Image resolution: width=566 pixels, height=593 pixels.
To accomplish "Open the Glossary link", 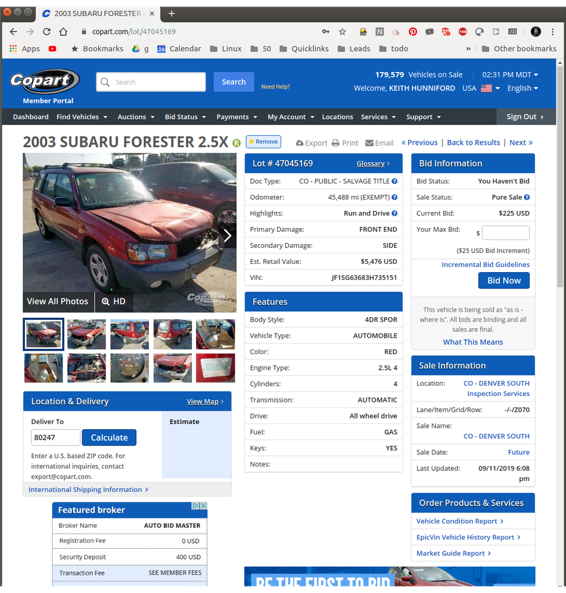I will point(373,164).
